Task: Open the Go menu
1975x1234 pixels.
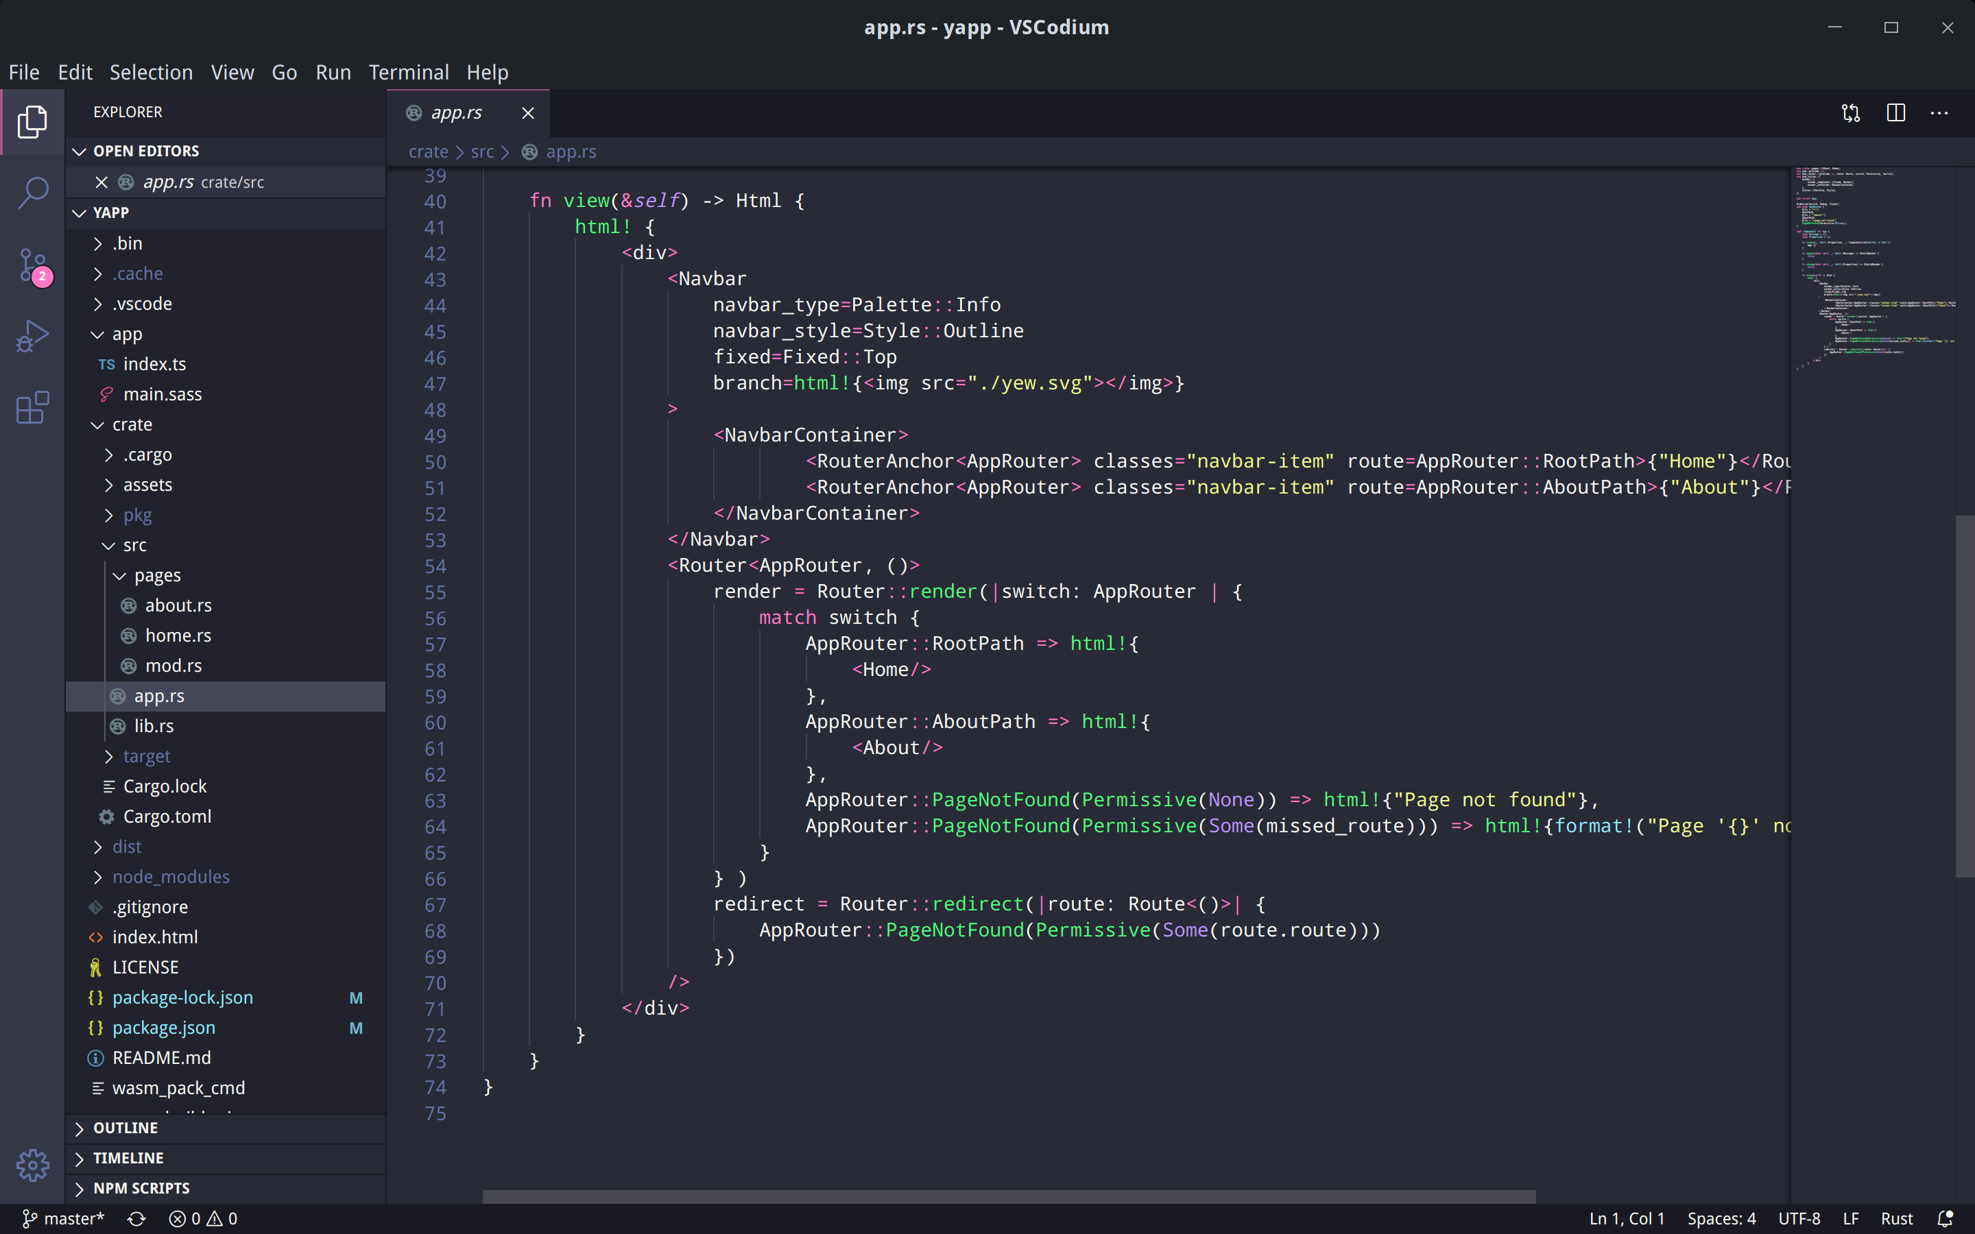Action: point(284,73)
